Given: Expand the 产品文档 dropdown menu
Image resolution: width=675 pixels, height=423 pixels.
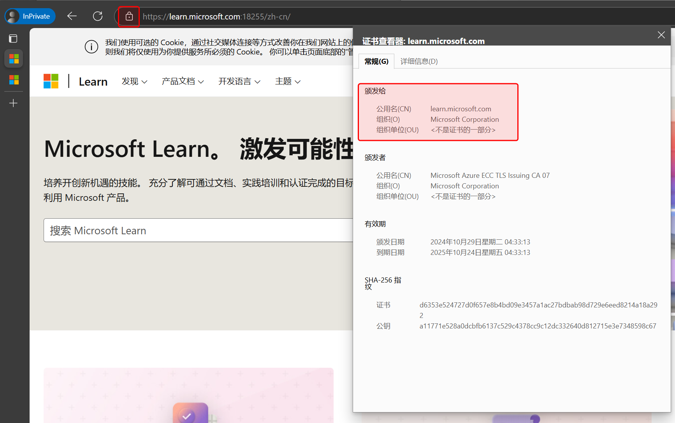Looking at the screenshot, I should [x=183, y=81].
